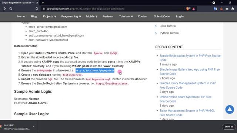This screenshot has width=237, height=133.
Task: Open Simple Image Gallery Web App link
Action: pos(190,72)
